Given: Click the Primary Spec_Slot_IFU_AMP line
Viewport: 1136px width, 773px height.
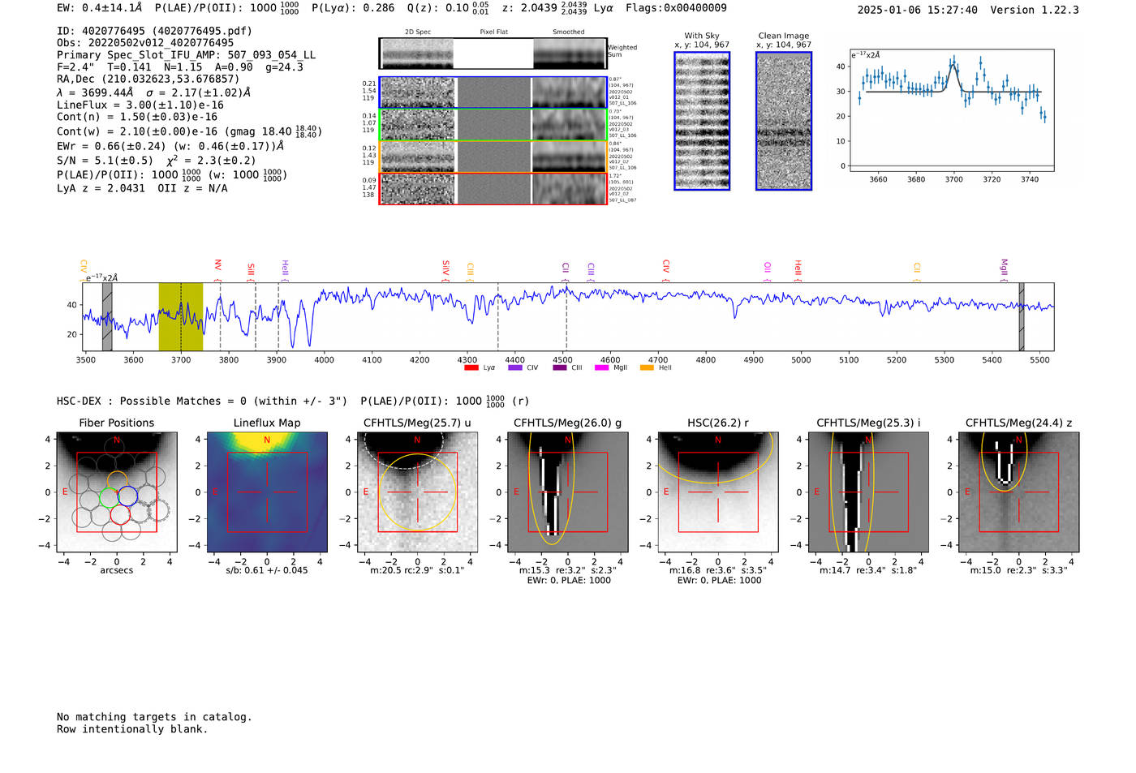Looking at the screenshot, I should pyautogui.click(x=187, y=55).
